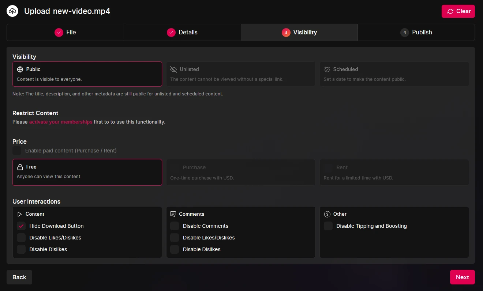Click the crossed-eye icon on Unlisted option

click(x=173, y=69)
